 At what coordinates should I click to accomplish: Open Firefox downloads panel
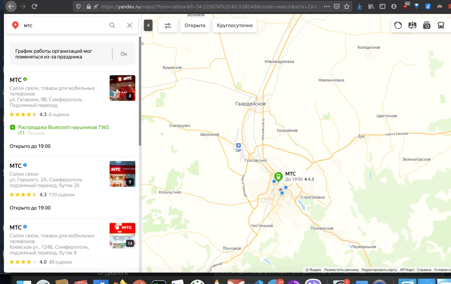pos(359,6)
